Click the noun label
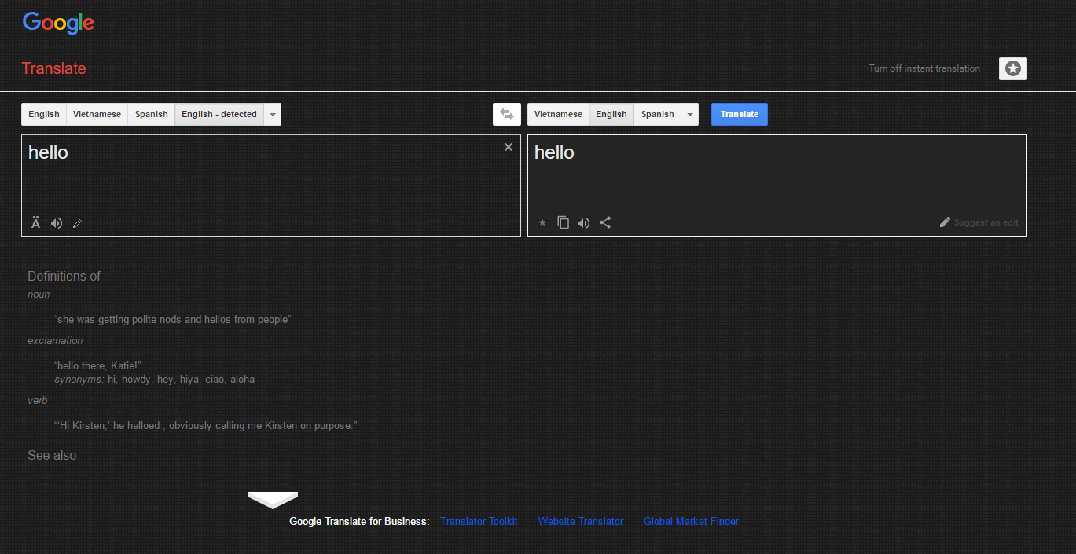Screen dimensions: 1076x554 click(x=39, y=295)
